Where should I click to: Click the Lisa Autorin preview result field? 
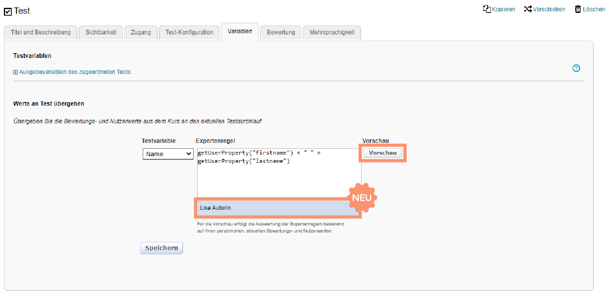point(274,208)
